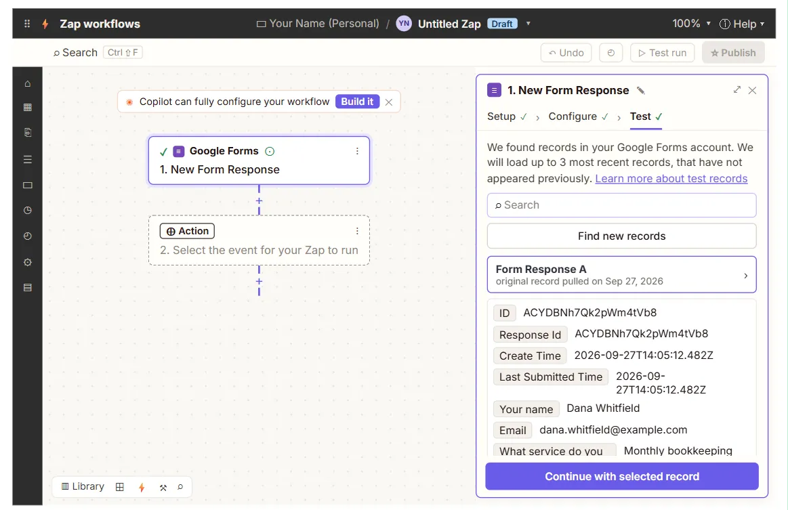Open Learn more about test records link

coord(671,178)
